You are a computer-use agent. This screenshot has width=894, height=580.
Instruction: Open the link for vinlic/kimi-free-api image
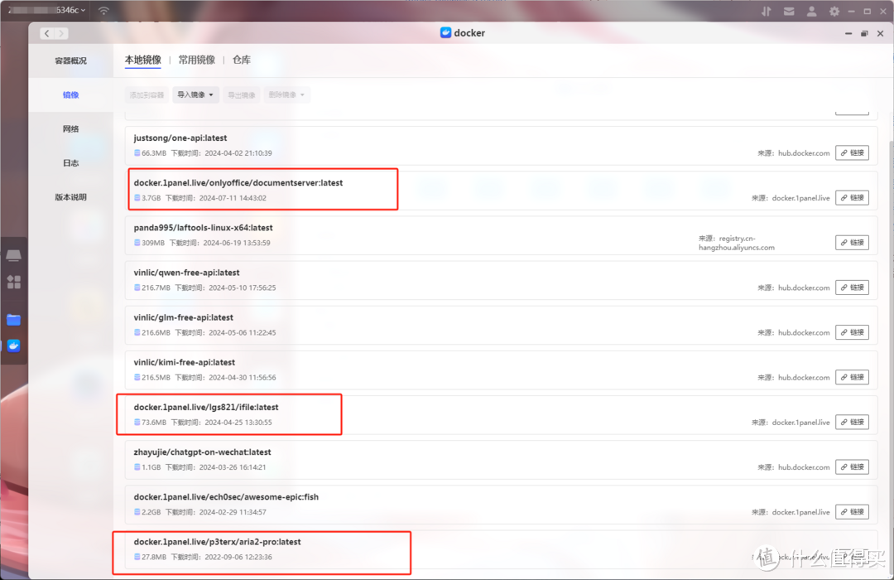pyautogui.click(x=852, y=377)
